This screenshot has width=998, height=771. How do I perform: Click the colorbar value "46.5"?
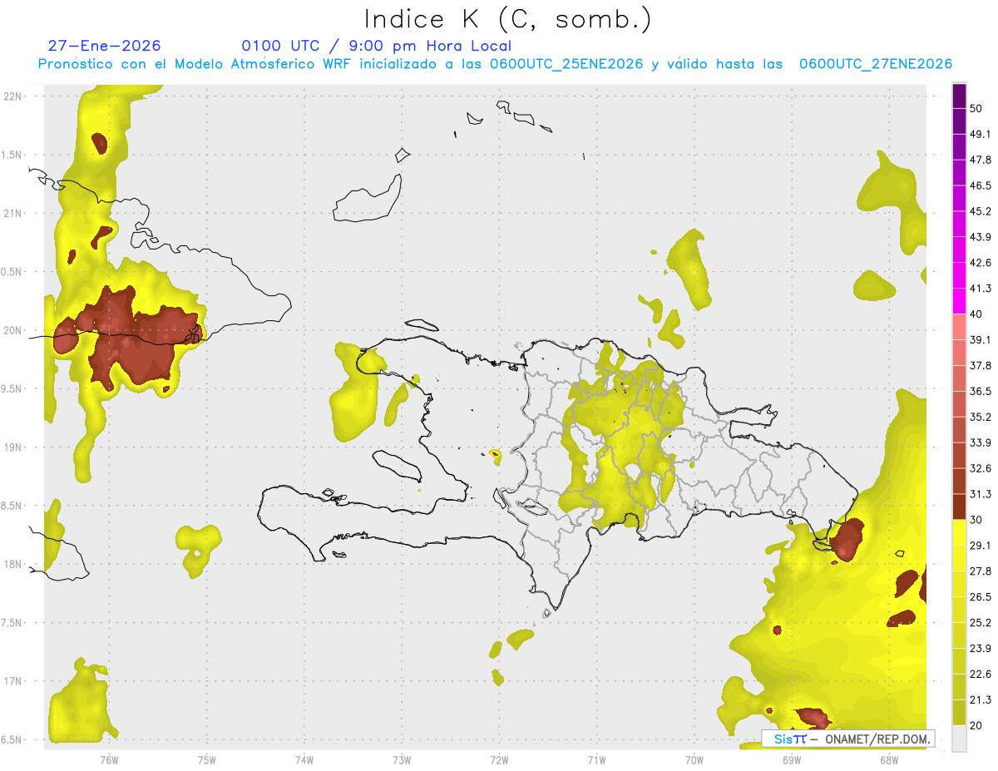tap(980, 185)
